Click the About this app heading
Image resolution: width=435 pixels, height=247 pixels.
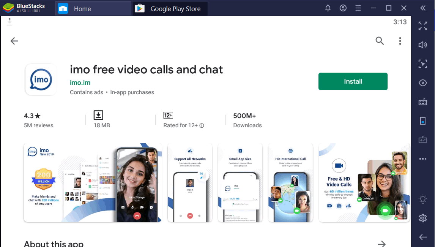tap(54, 244)
